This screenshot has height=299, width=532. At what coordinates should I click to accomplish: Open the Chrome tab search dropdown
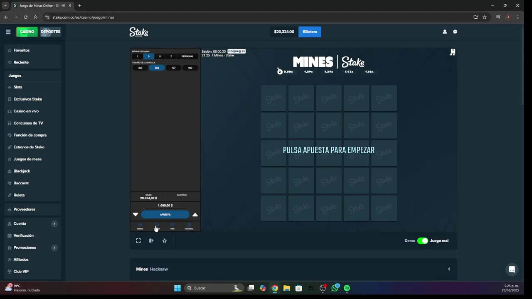tap(5, 5)
